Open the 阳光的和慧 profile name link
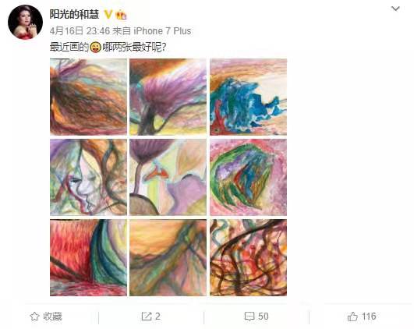Screen dimensions: 414x329 tap(74, 14)
